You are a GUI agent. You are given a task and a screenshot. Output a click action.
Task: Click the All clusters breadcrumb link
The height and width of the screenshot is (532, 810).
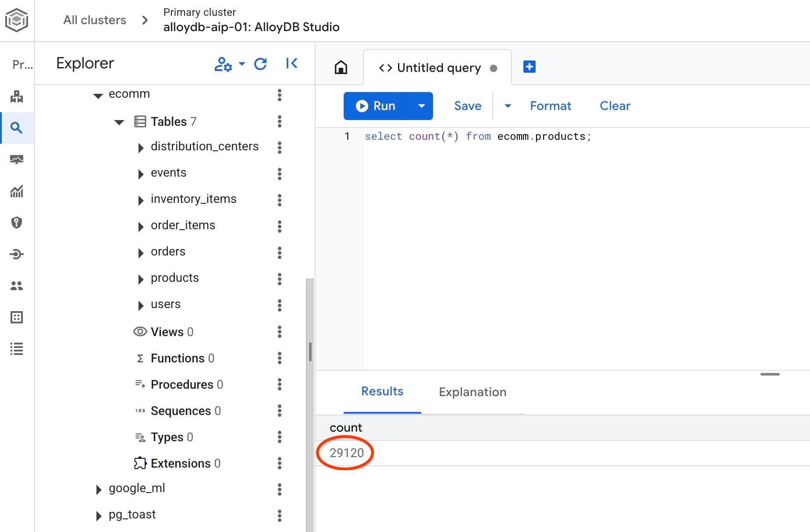(95, 20)
